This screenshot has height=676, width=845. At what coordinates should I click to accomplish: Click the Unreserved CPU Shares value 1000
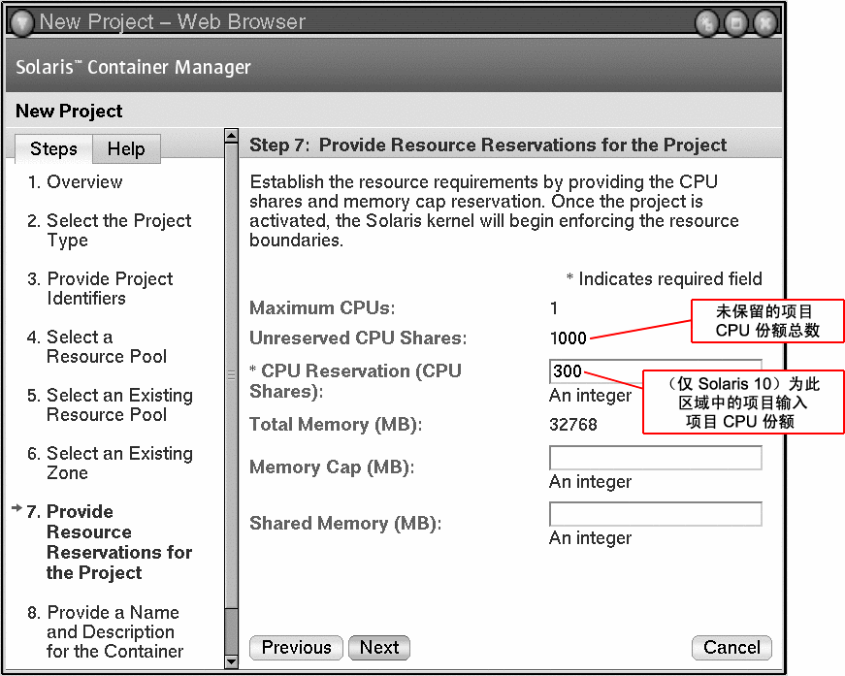pos(568,338)
